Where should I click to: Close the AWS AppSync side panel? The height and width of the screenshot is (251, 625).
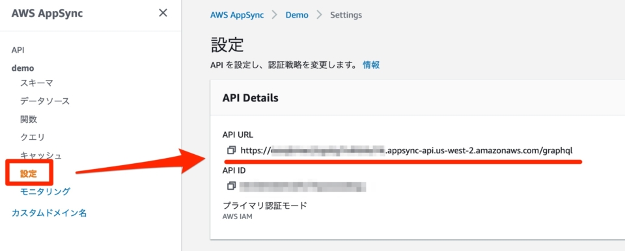pyautogui.click(x=163, y=13)
